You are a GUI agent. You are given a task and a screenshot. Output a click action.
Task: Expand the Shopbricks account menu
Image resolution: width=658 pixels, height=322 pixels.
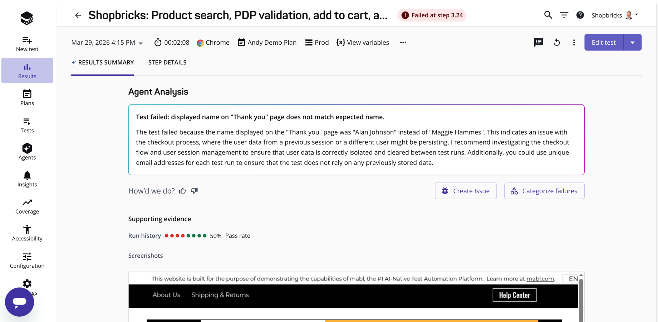637,15
